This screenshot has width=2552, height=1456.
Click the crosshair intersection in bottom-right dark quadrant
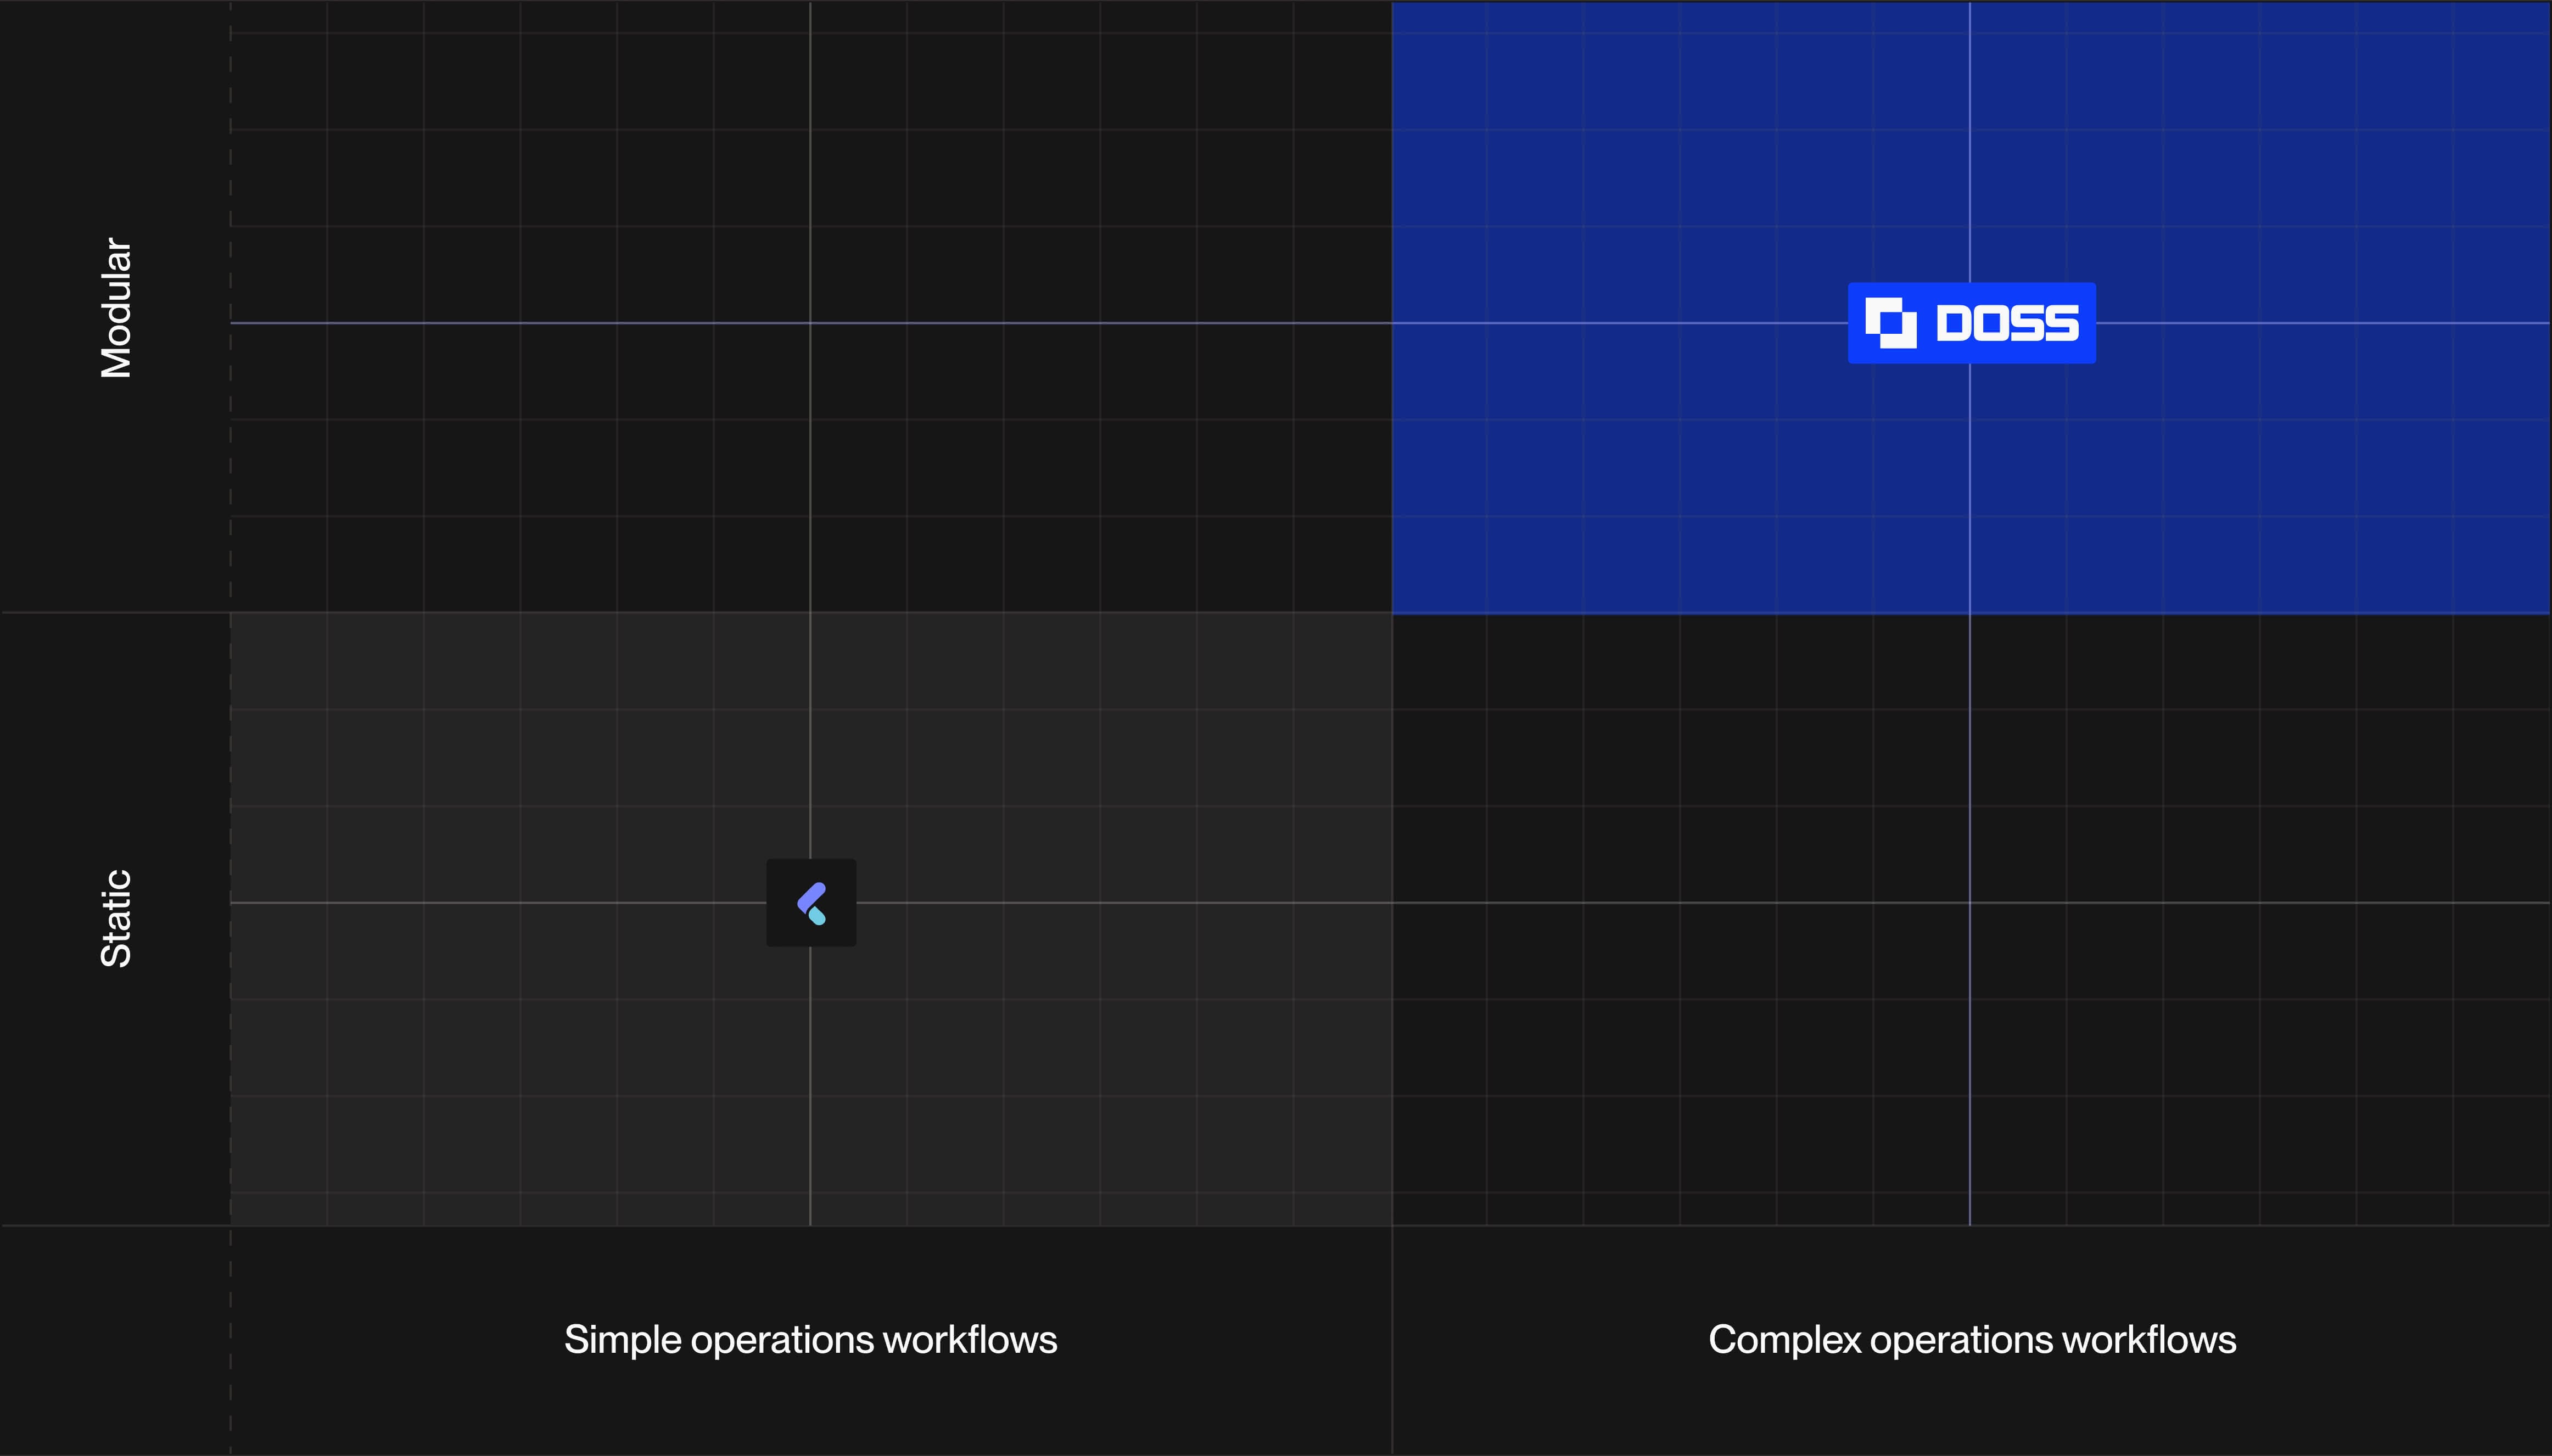1970,903
